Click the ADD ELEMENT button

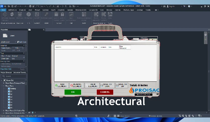pyautogui.click(x=62, y=85)
